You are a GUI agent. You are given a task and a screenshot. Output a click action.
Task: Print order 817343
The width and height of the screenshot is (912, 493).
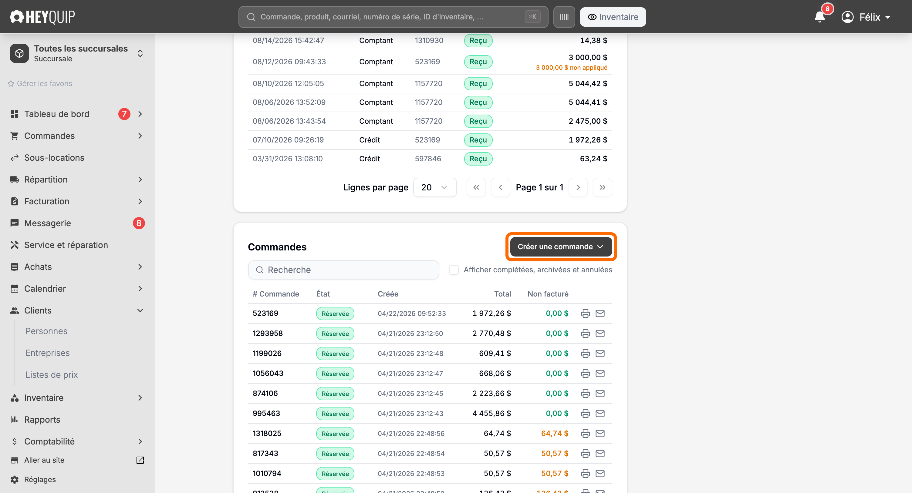pyautogui.click(x=585, y=453)
